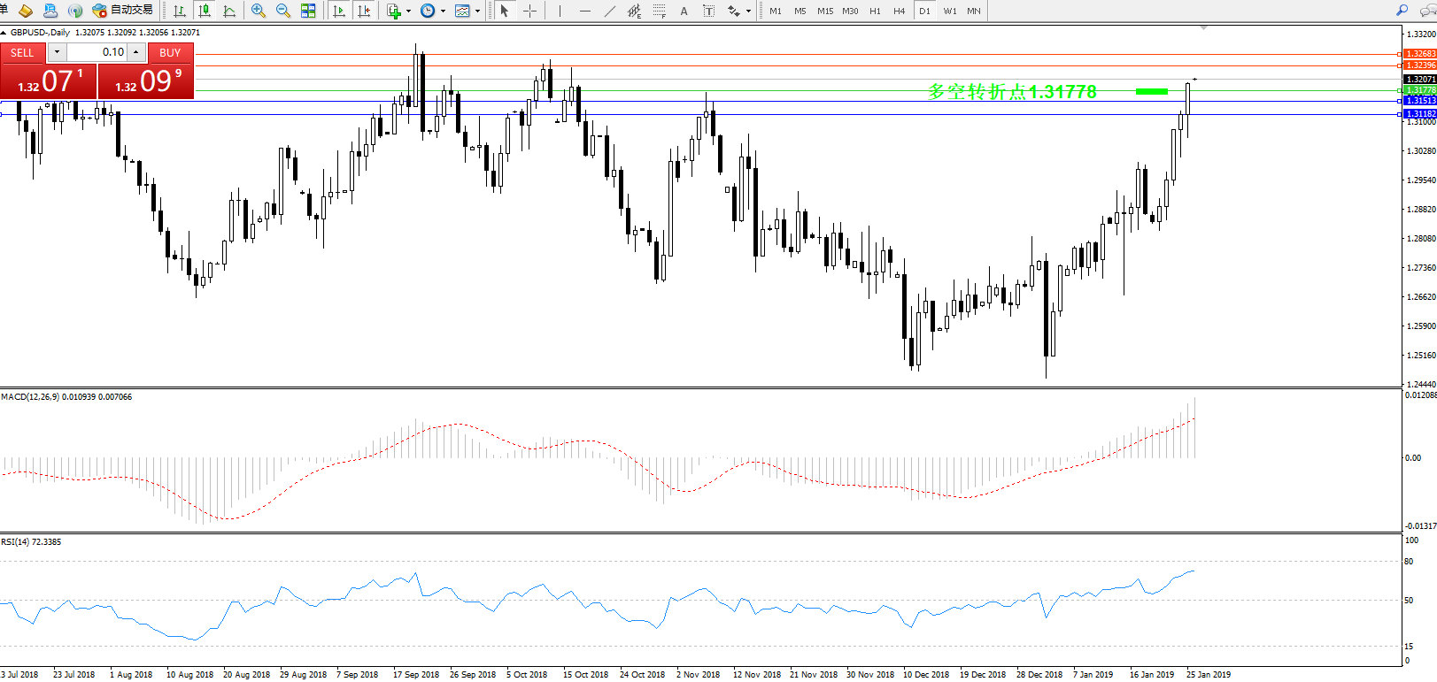The height and width of the screenshot is (682, 1437).
Task: Enable chart auto scroll
Action: click(x=339, y=11)
